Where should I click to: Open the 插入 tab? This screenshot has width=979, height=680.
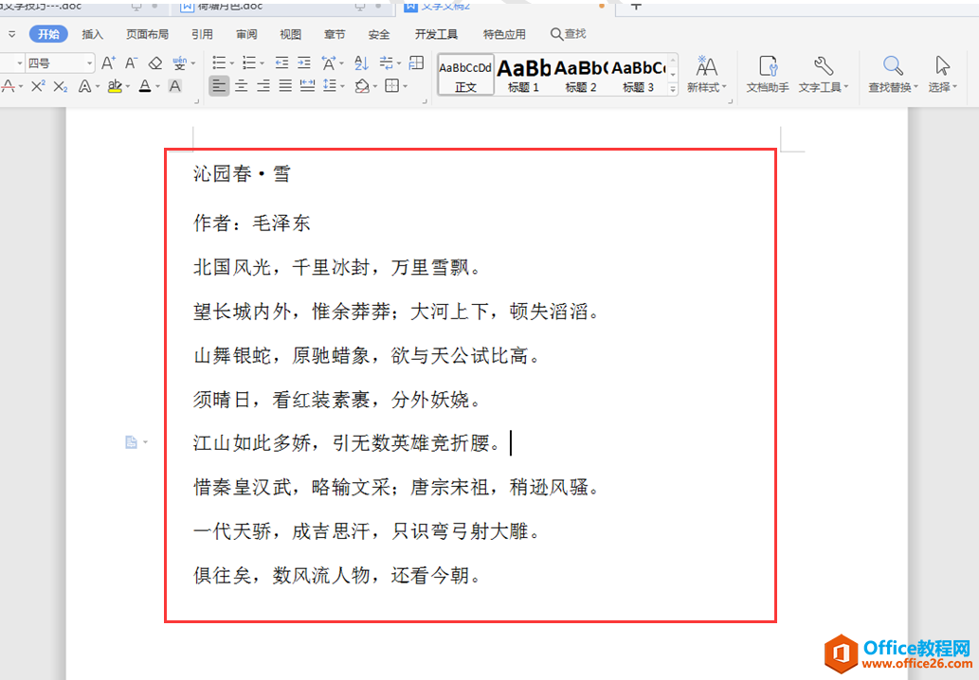coord(93,34)
